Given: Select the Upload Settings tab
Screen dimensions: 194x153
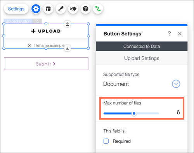Looking at the screenshot, I should pos(142,58).
